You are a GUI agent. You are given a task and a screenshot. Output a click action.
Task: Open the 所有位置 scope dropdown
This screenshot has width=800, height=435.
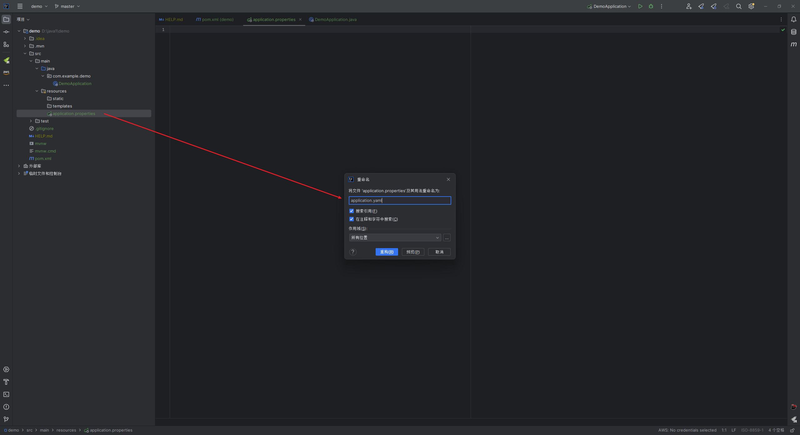(395, 237)
